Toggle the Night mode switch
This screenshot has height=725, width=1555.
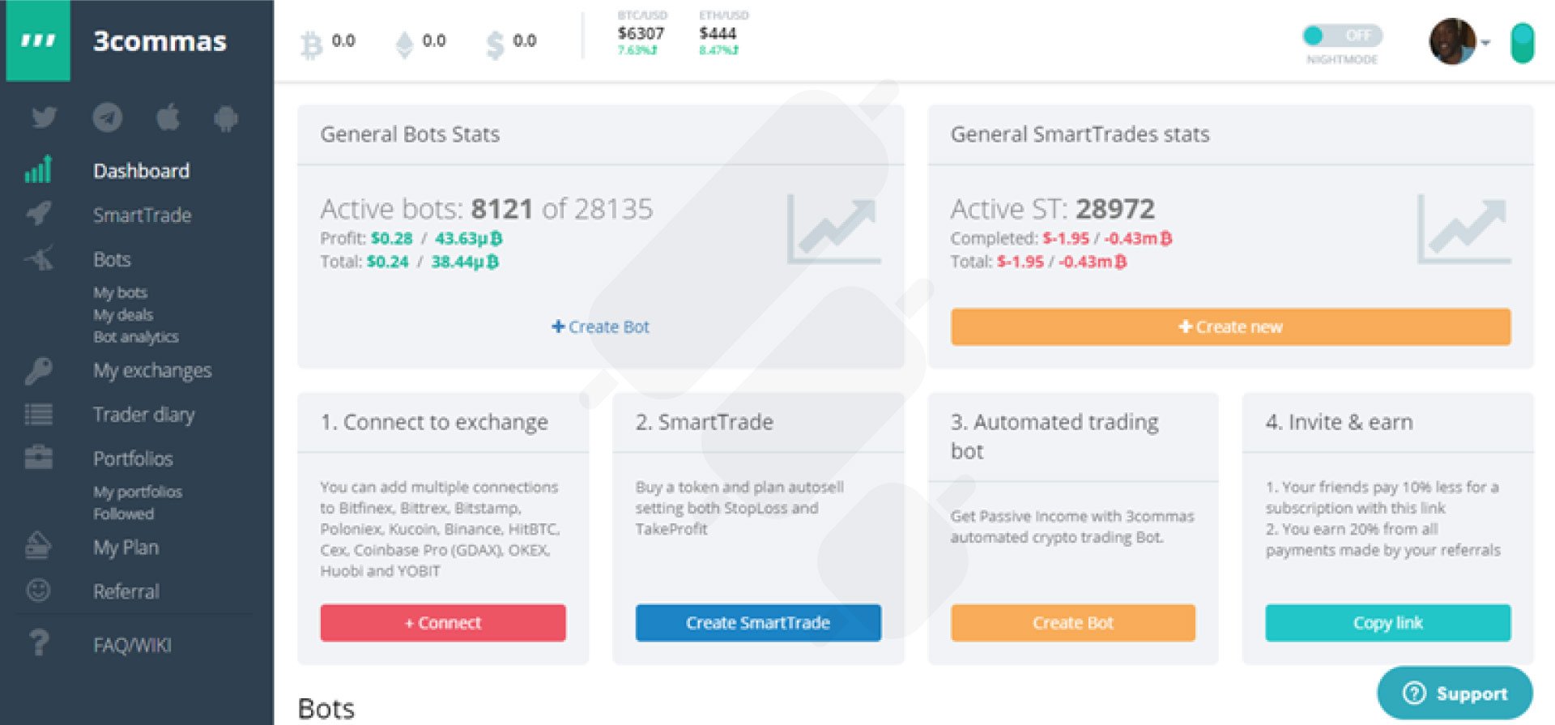(1342, 36)
